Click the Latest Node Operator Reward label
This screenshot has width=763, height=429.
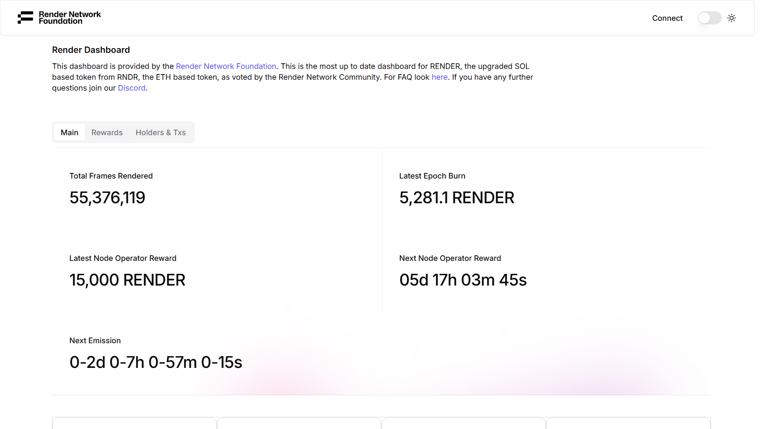[123, 258]
